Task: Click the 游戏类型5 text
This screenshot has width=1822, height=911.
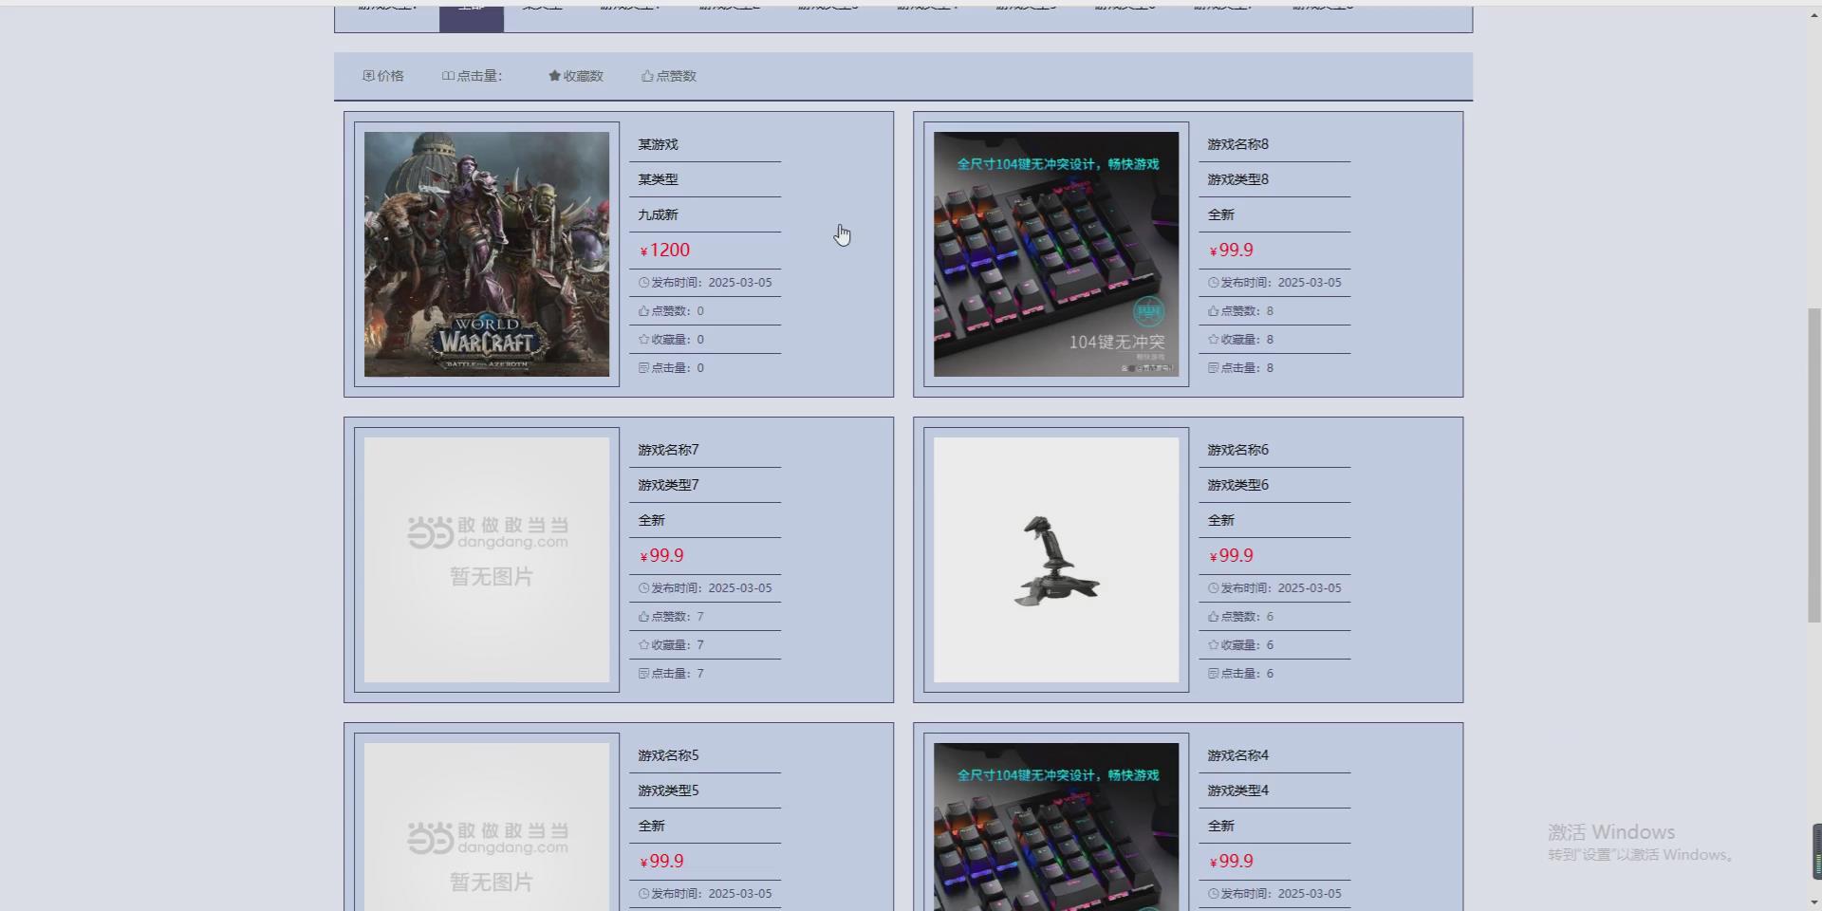Action: (x=668, y=790)
